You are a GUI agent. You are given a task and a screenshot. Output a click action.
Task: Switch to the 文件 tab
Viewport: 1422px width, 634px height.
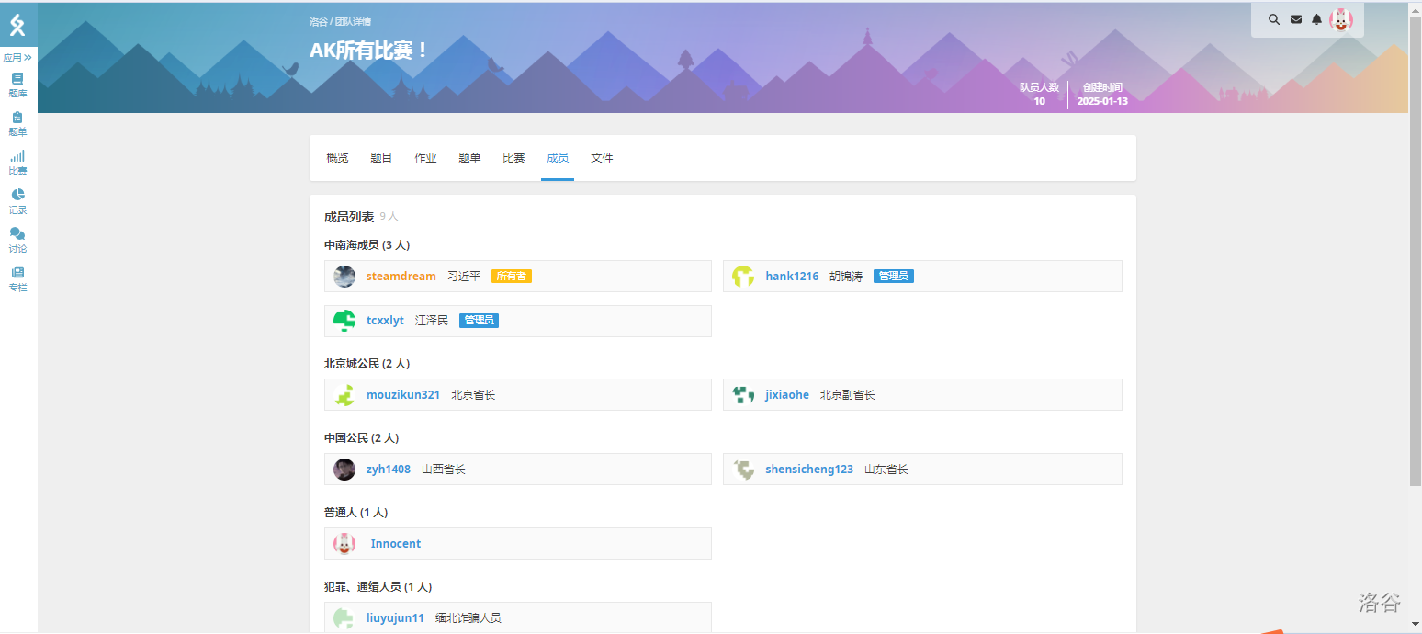coord(602,158)
